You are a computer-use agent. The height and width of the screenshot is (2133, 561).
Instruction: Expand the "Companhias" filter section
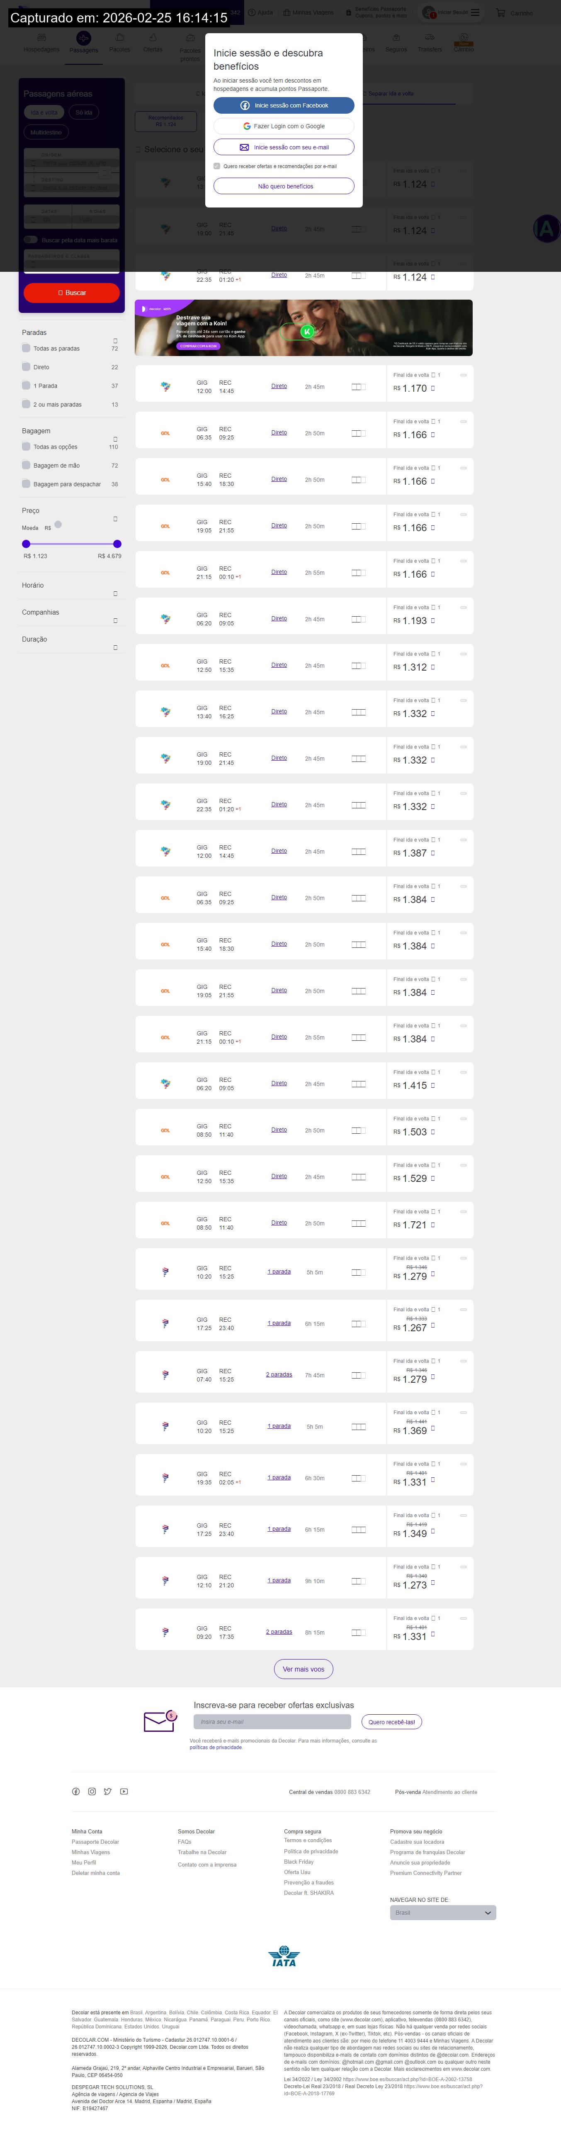point(115,620)
